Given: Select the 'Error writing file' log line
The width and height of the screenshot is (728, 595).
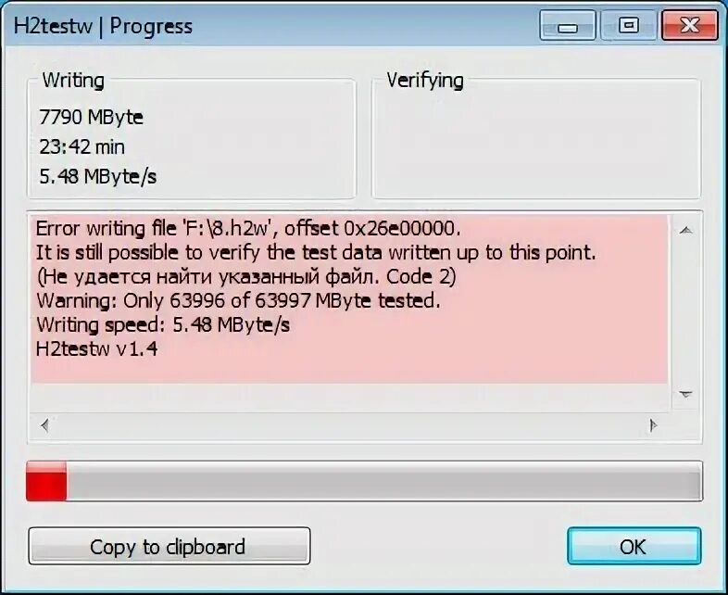Looking at the screenshot, I should pos(248,228).
